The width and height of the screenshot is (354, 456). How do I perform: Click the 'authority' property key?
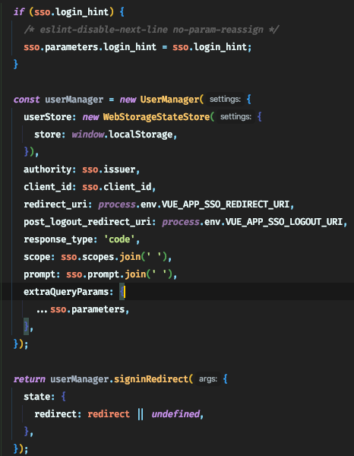click(48, 169)
